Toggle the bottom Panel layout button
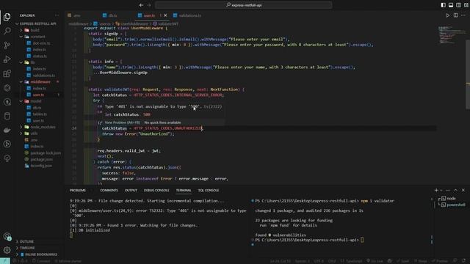Viewport: 470px width, 264px height. (x=451, y=5)
